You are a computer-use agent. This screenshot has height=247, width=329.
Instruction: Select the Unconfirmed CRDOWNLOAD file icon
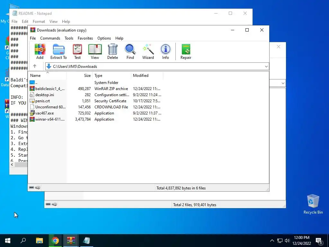32,107
